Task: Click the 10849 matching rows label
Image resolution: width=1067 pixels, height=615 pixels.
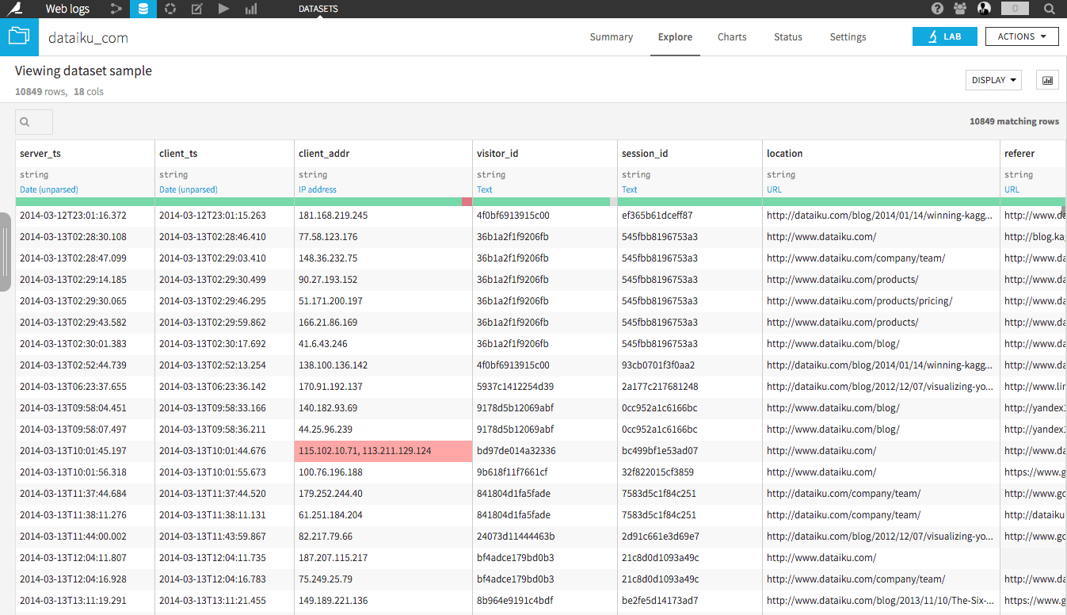Action: tap(1014, 122)
